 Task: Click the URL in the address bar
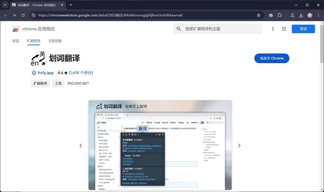click(x=110, y=15)
